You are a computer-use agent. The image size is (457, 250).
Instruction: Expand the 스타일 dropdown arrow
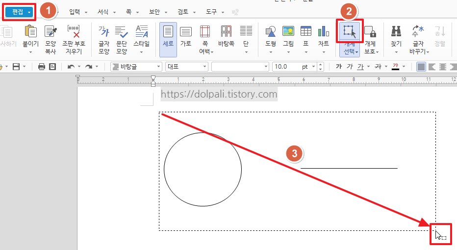142,52
